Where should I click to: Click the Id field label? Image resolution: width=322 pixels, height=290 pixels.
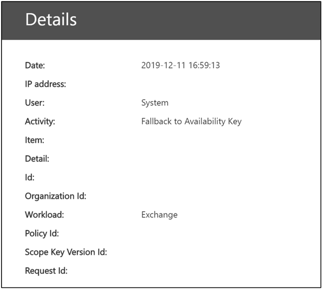[x=30, y=177]
